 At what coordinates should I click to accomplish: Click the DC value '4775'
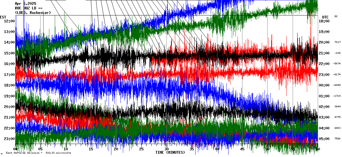click(x=337, y=117)
